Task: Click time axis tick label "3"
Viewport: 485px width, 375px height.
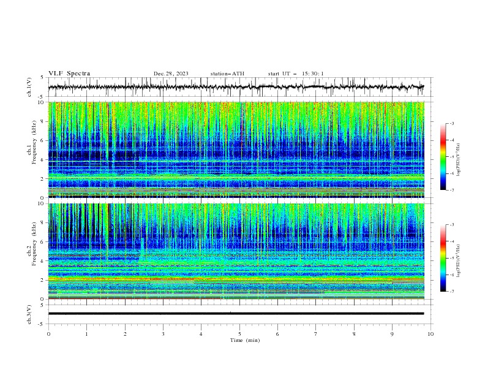Action: tap(163, 334)
